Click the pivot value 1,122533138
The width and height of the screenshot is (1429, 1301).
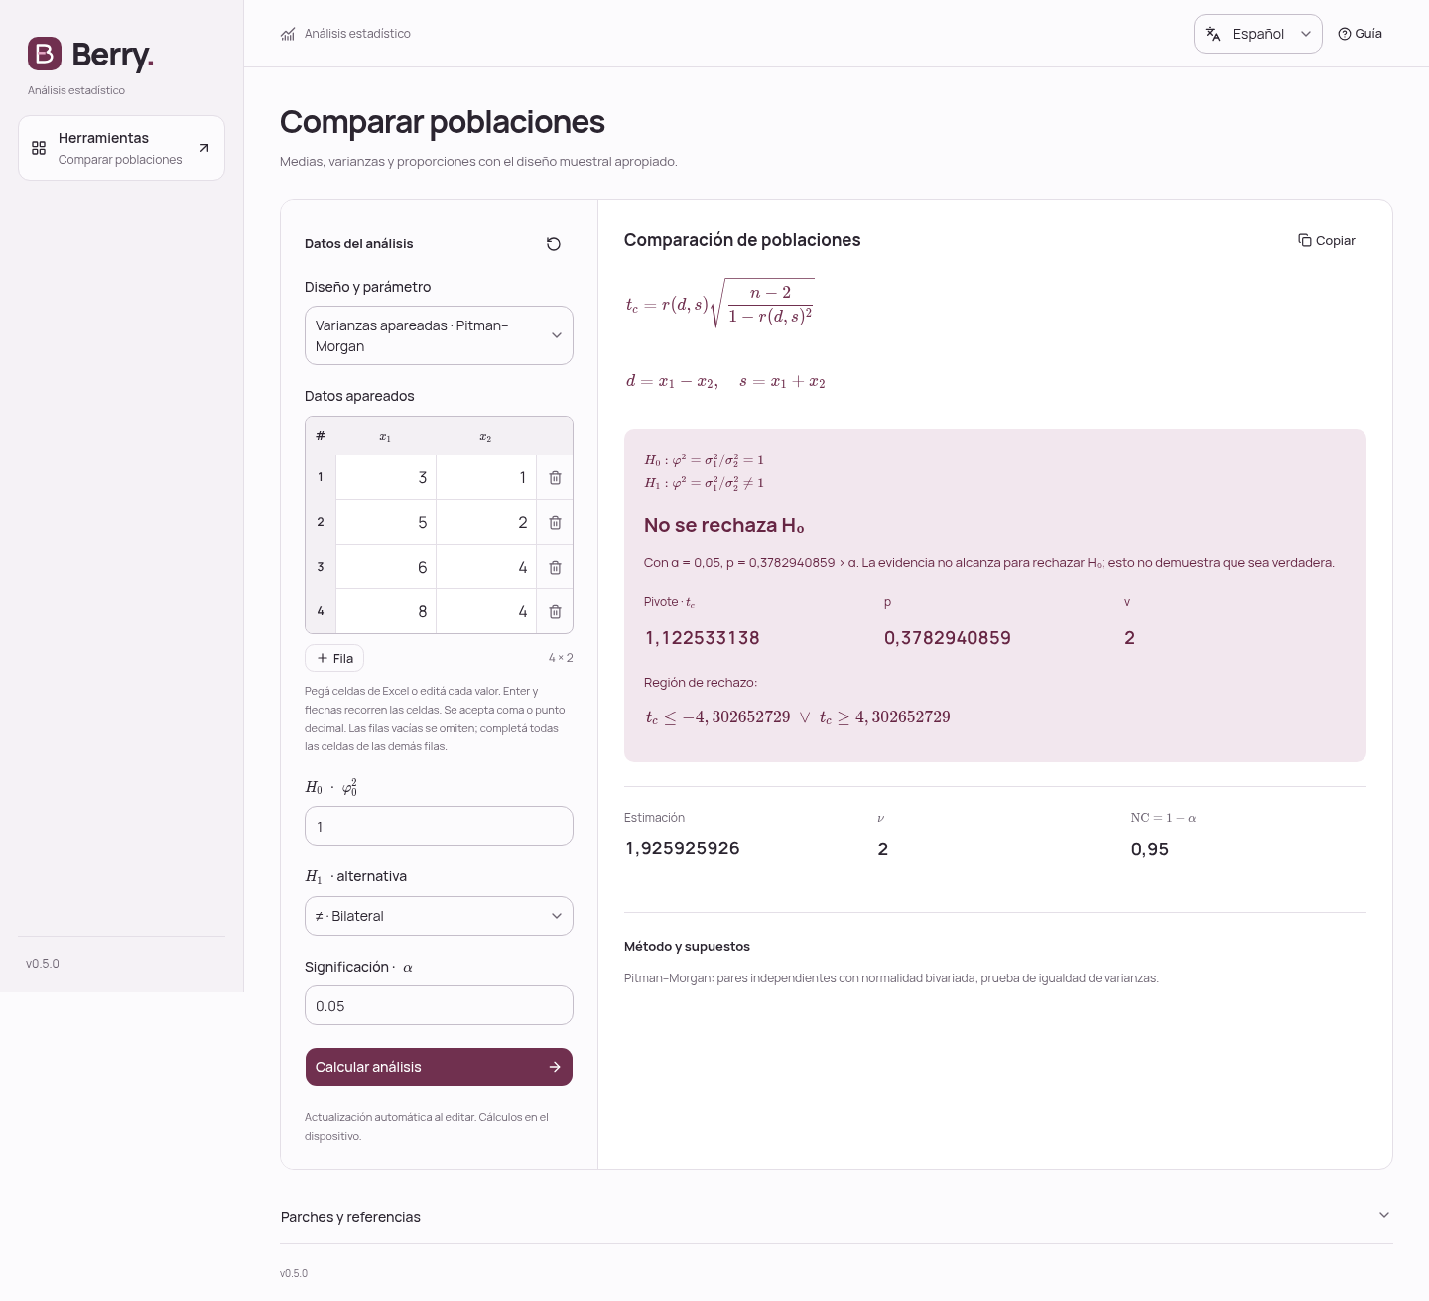point(703,638)
